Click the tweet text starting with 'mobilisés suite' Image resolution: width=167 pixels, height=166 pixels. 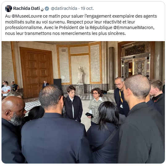(x=70, y=22)
